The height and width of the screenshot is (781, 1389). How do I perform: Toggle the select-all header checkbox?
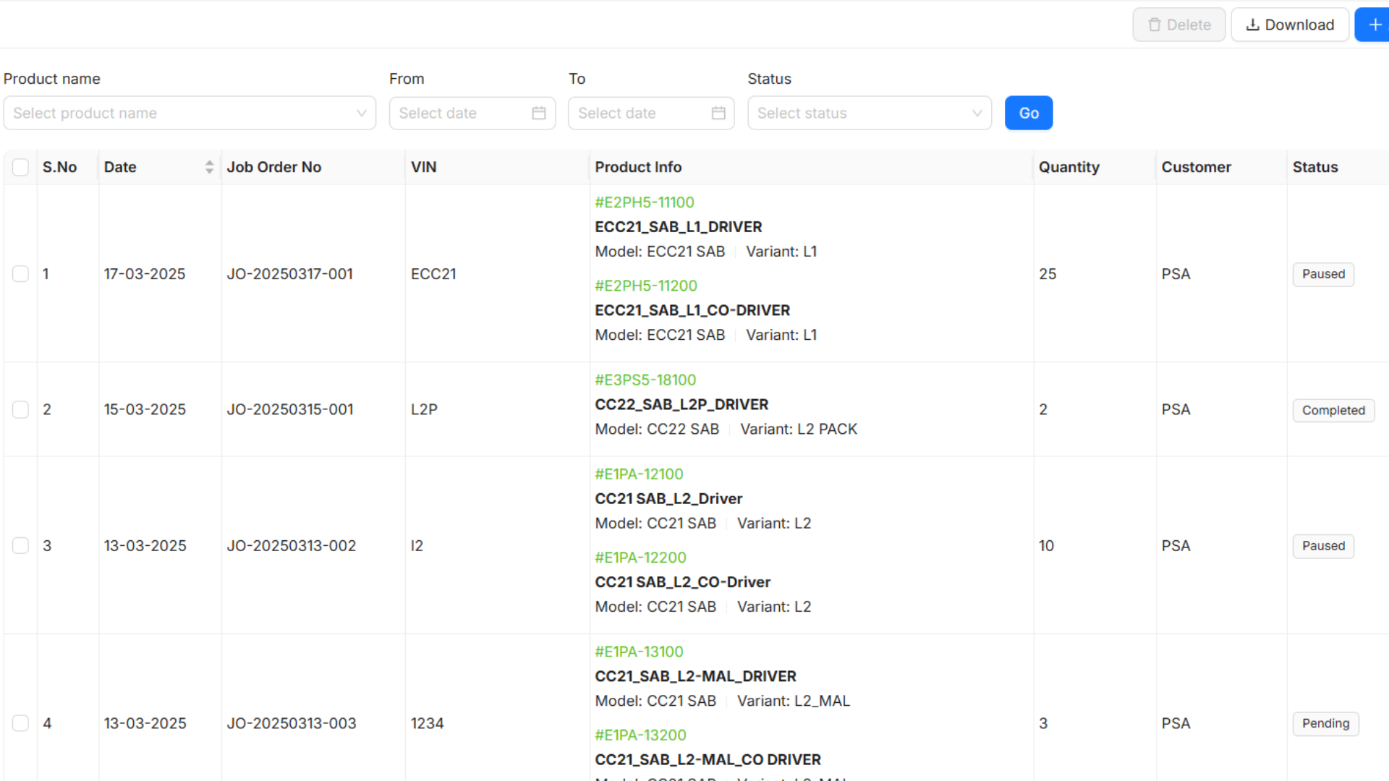point(20,167)
